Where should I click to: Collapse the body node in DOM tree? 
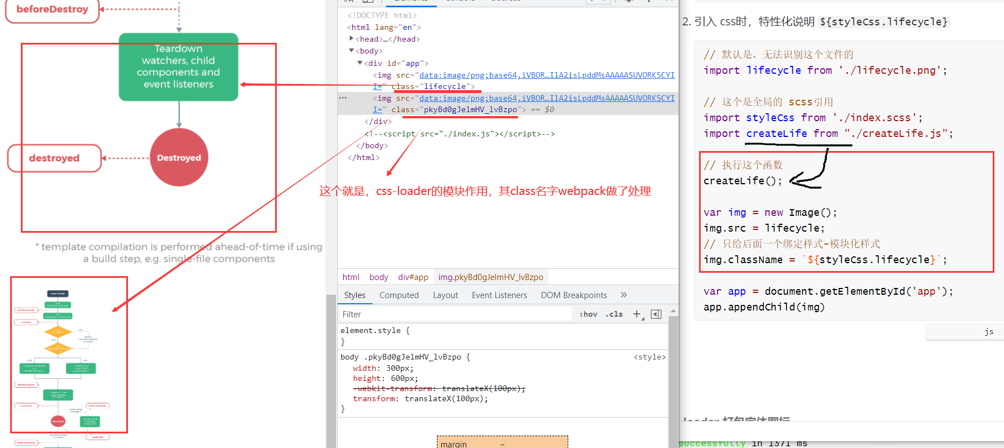click(x=352, y=51)
